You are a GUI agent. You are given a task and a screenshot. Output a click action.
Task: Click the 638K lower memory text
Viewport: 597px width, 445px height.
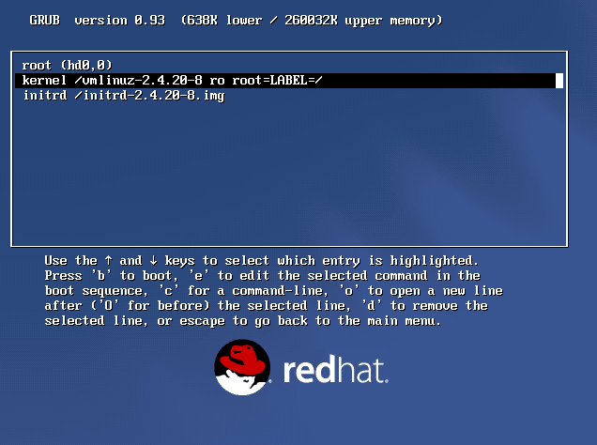pos(222,20)
